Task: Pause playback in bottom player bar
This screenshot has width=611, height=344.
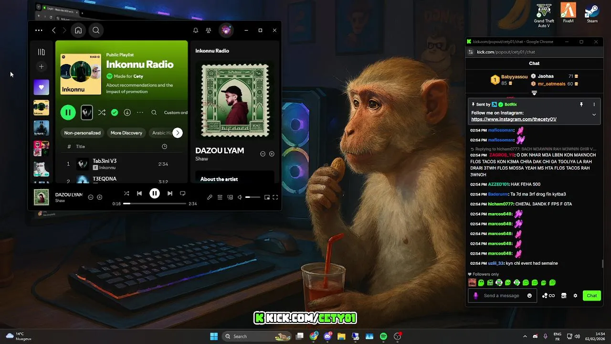Action: [154, 193]
